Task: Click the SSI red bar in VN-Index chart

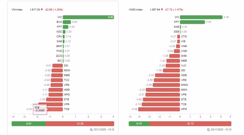Action: pyautogui.click(x=58, y=66)
